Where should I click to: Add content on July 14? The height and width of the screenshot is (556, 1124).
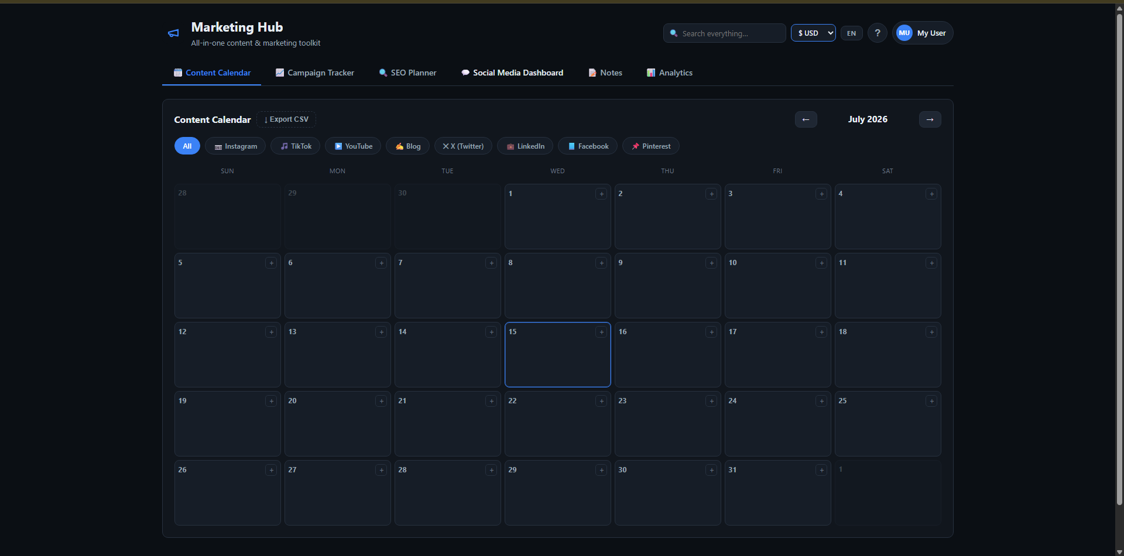(491, 332)
